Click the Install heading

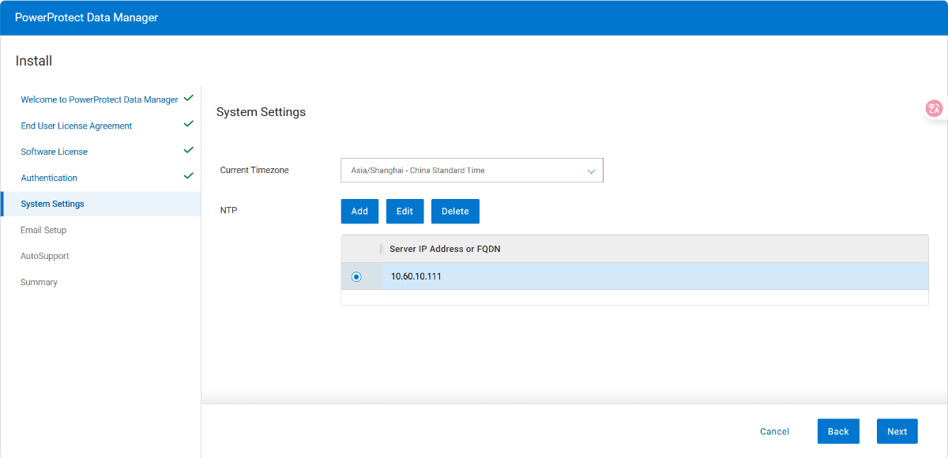pyautogui.click(x=34, y=61)
